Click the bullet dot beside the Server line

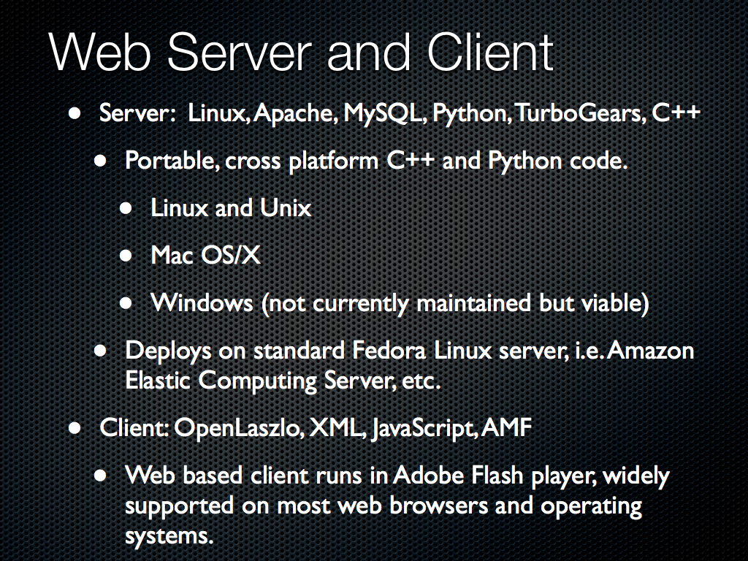coord(75,113)
